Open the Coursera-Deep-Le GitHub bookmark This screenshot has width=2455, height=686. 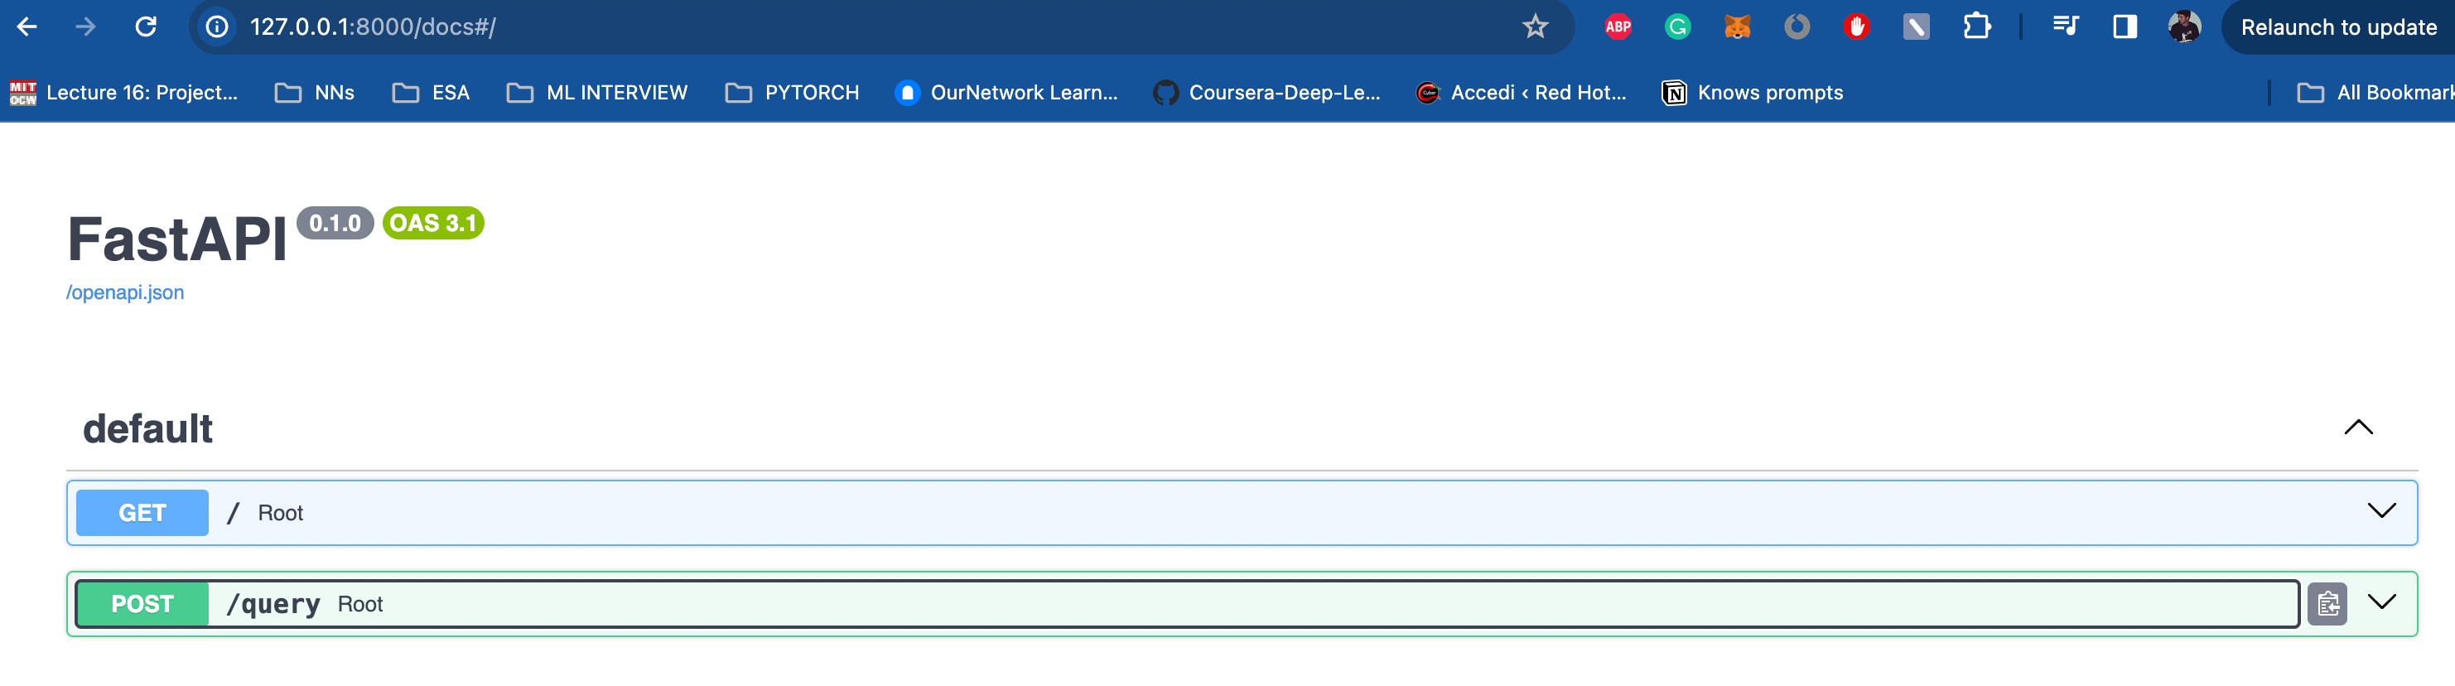1266,93
